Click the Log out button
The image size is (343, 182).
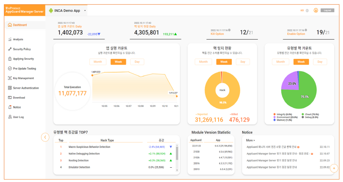[x=327, y=10]
